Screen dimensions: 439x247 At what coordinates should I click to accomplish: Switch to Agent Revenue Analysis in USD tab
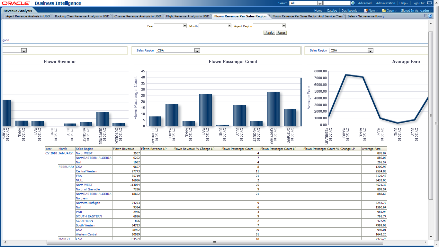(28, 16)
